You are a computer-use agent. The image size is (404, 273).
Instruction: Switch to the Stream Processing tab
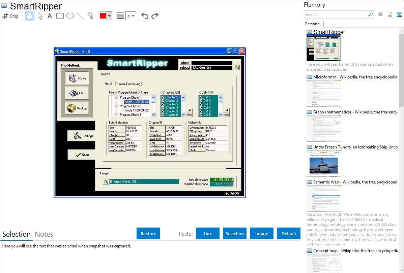pos(128,84)
